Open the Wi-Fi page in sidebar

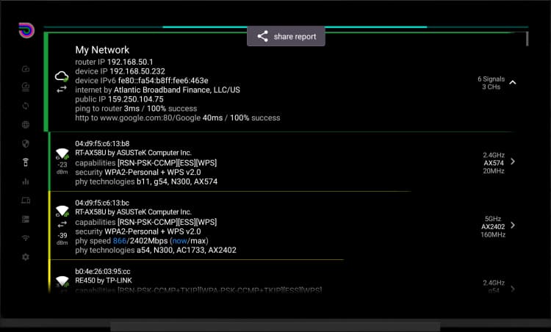click(26, 238)
